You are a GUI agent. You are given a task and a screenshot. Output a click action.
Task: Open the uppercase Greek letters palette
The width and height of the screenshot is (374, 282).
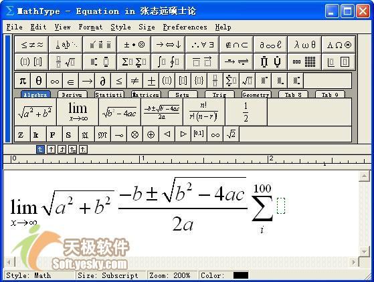point(339,45)
